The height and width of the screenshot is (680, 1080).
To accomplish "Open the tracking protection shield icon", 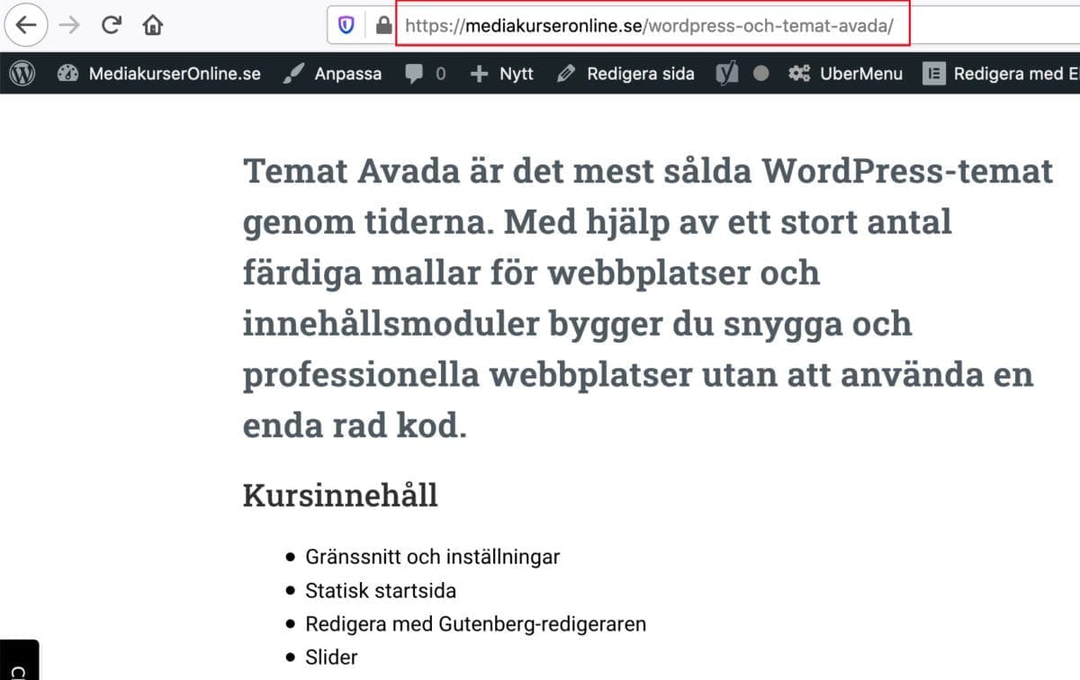I will tap(346, 26).
